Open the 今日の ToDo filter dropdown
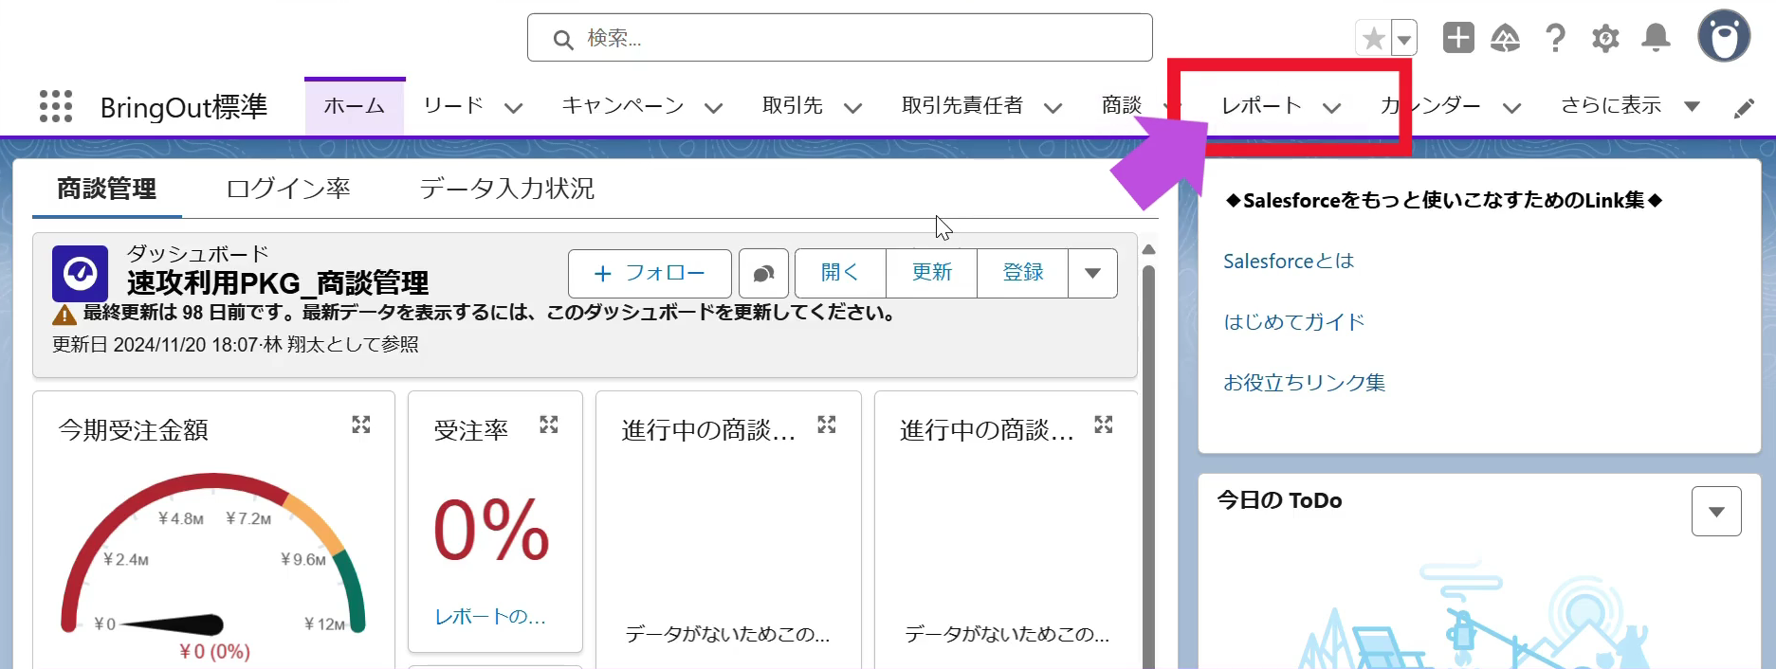The image size is (1776, 669). [1716, 512]
